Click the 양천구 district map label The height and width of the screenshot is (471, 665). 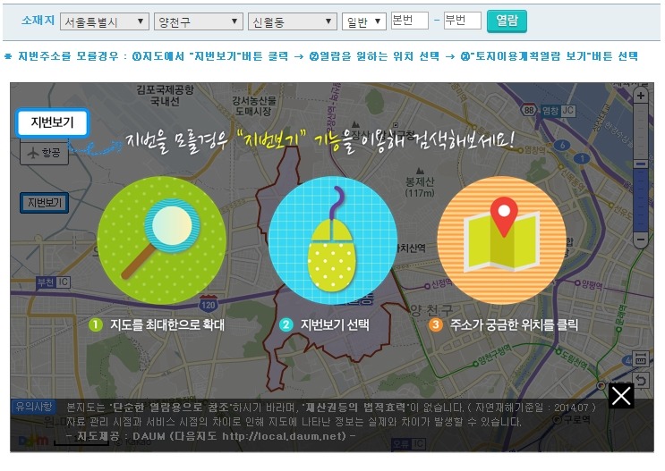click(431, 311)
